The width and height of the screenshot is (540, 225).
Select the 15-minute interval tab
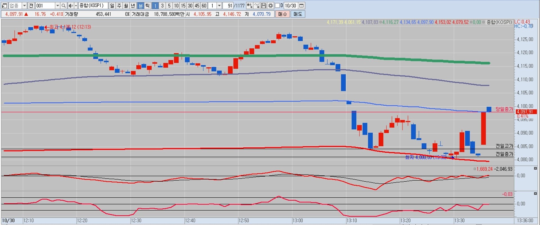pyautogui.click(x=183, y=6)
